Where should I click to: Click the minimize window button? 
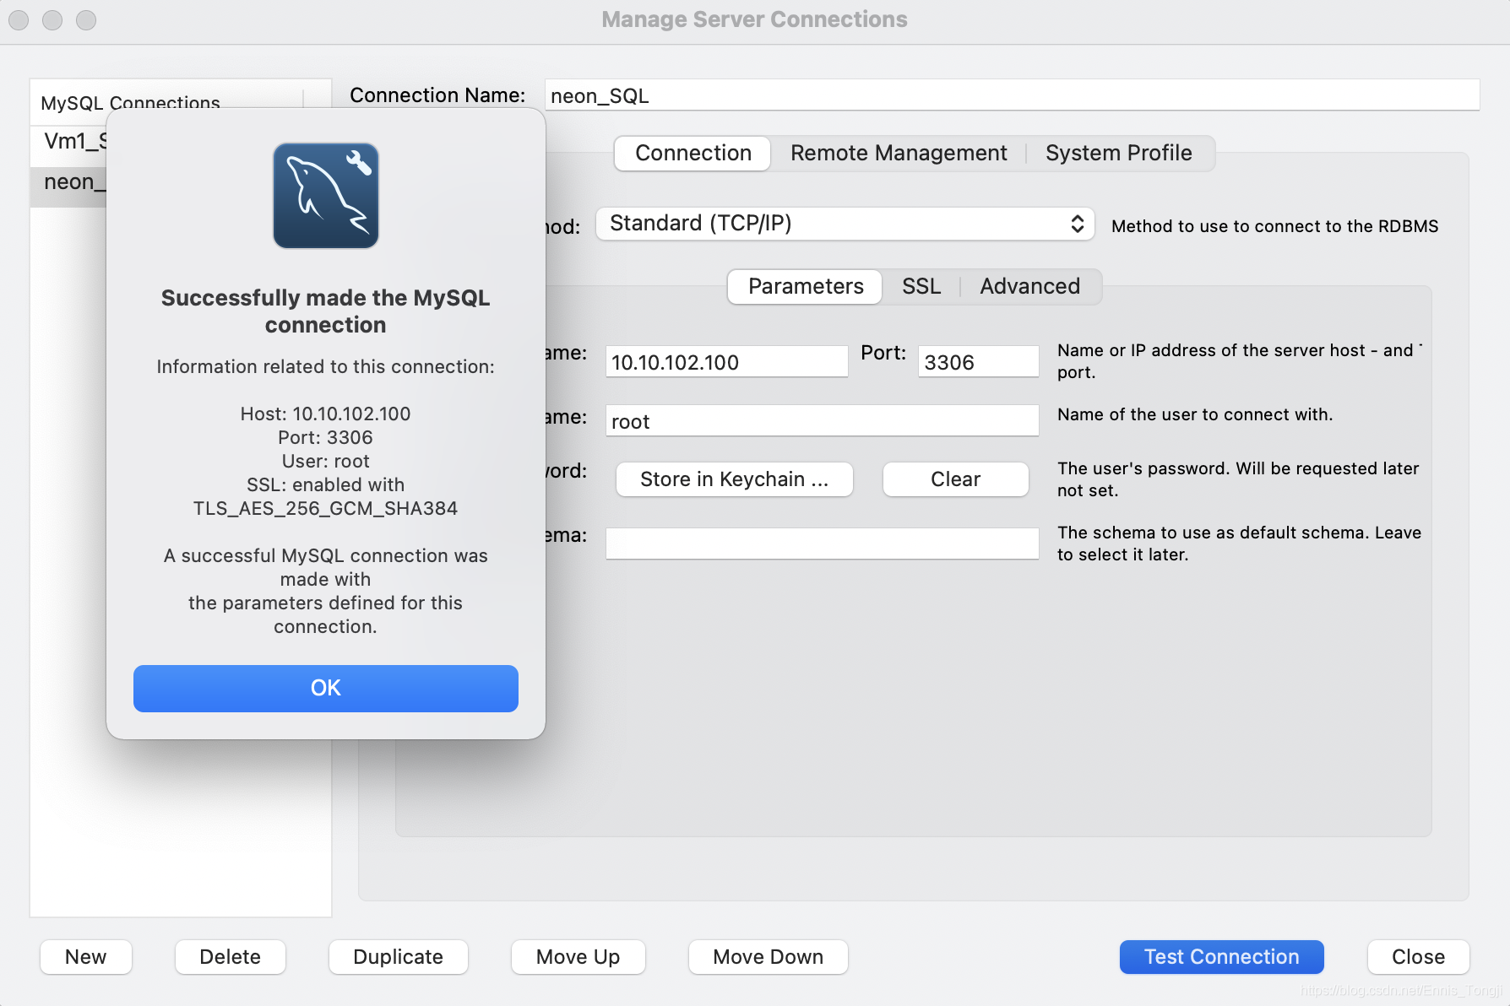(x=52, y=19)
